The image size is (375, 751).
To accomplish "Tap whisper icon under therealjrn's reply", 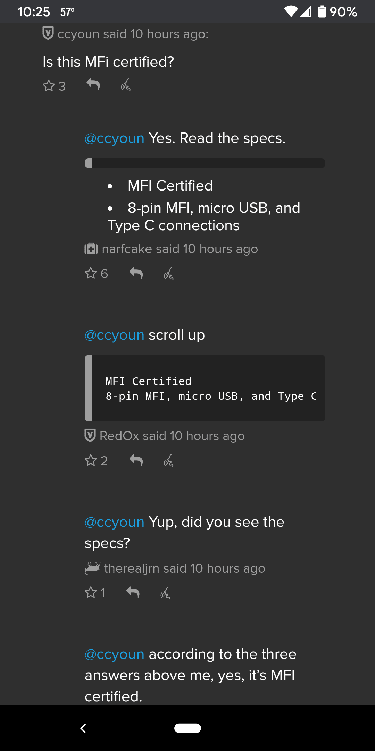I will click(165, 593).
